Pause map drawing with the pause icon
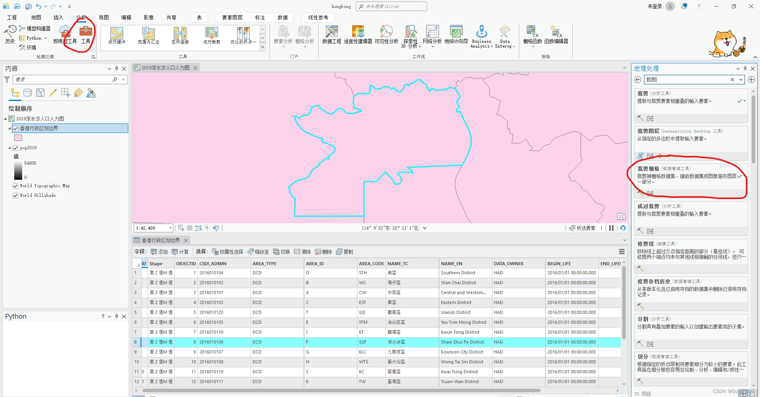 point(611,228)
